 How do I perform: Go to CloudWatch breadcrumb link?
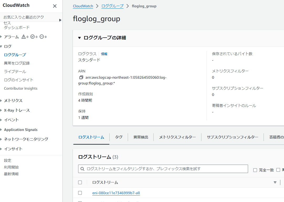(83, 6)
